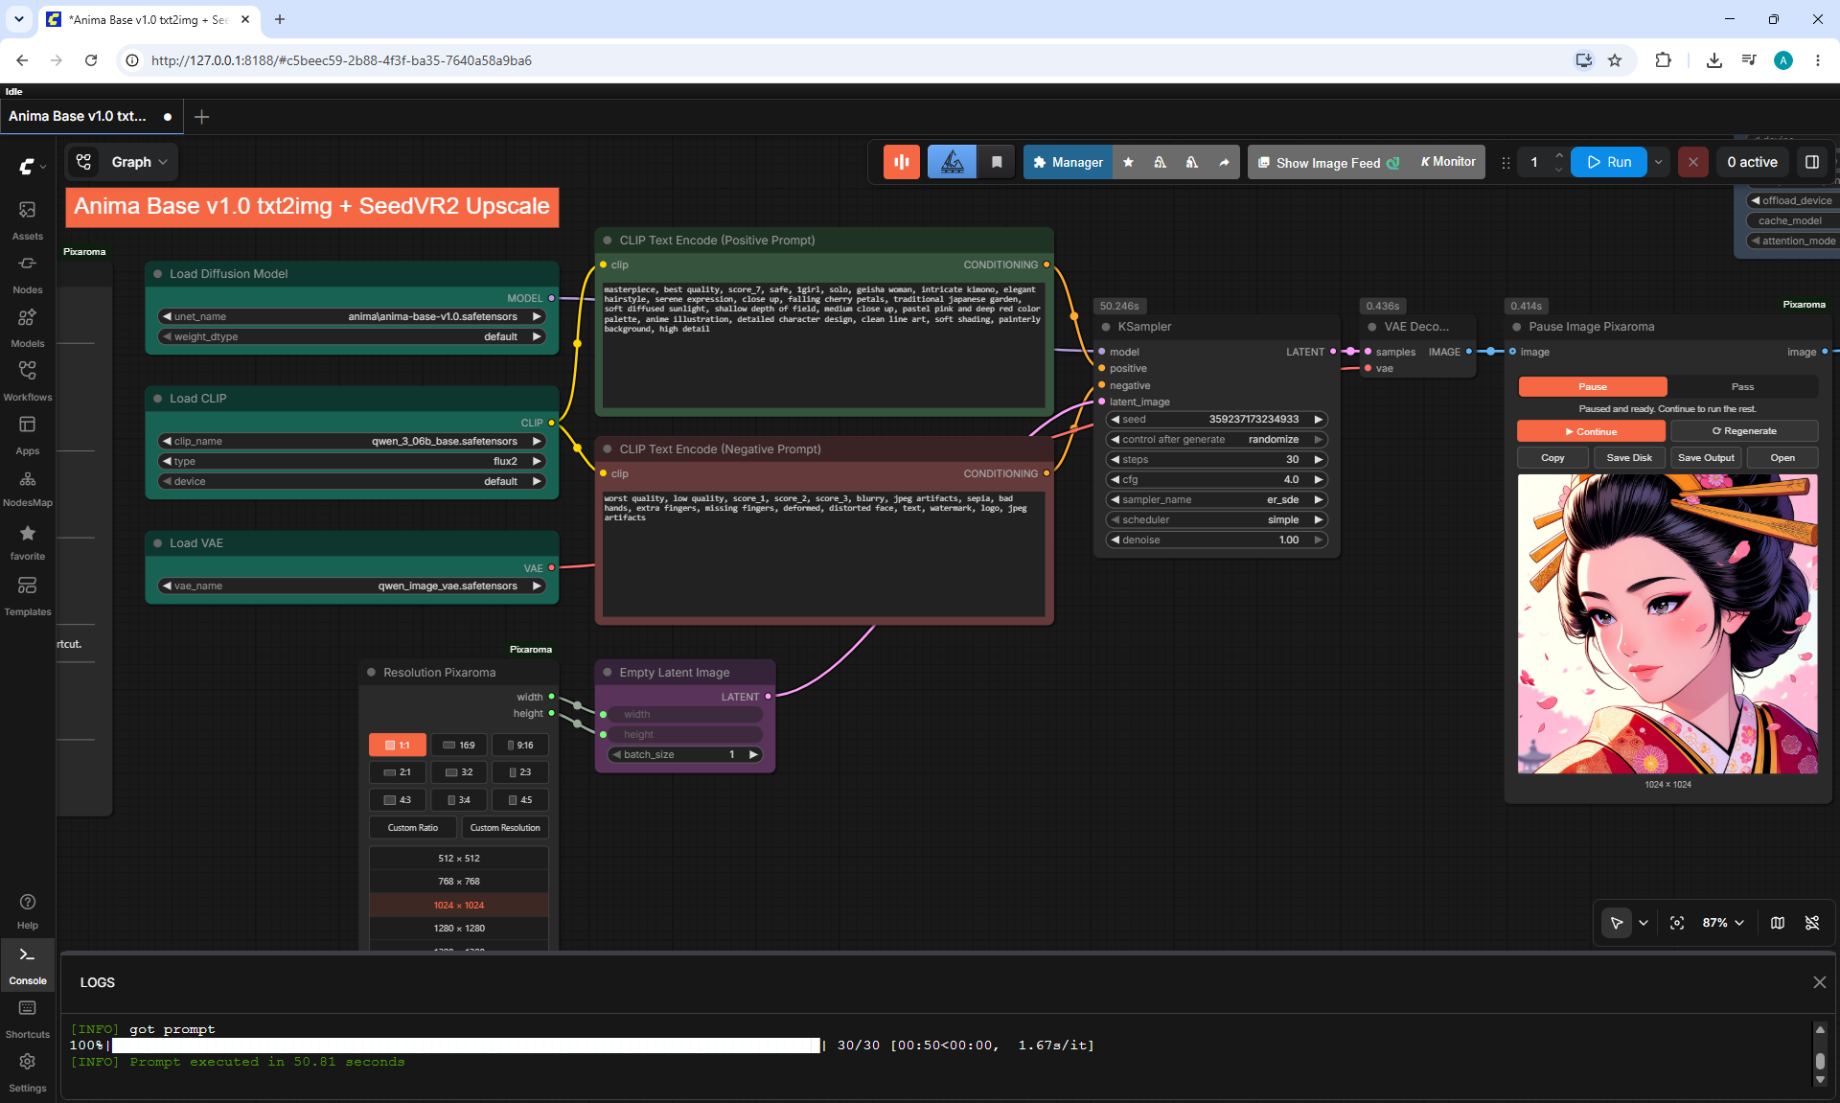The width and height of the screenshot is (1840, 1103).
Task: Click Continue in Pause Image node
Action: [1591, 431]
